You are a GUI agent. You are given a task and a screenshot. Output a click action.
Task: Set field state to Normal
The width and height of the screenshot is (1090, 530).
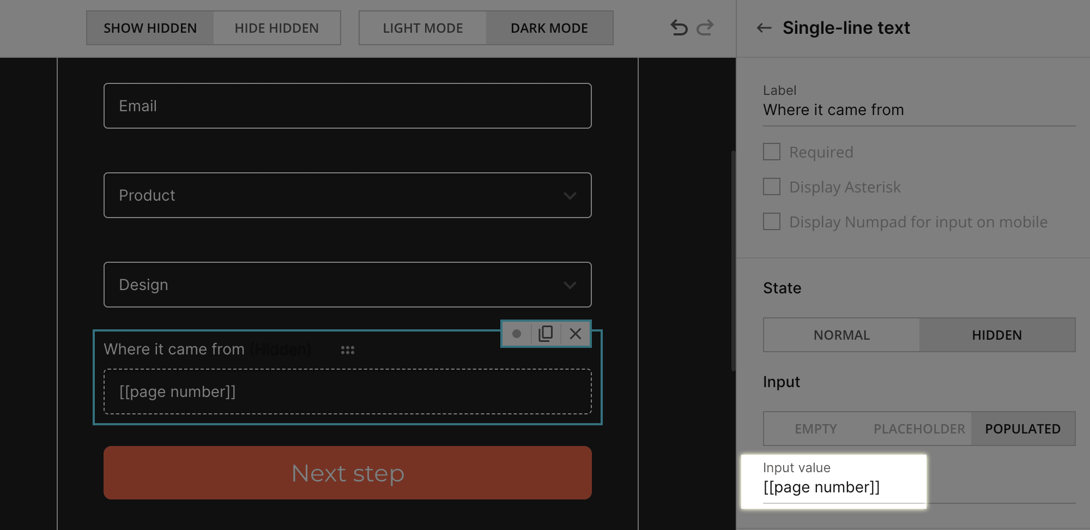point(841,335)
